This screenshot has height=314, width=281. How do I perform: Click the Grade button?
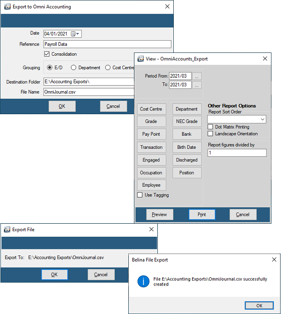[x=152, y=121]
